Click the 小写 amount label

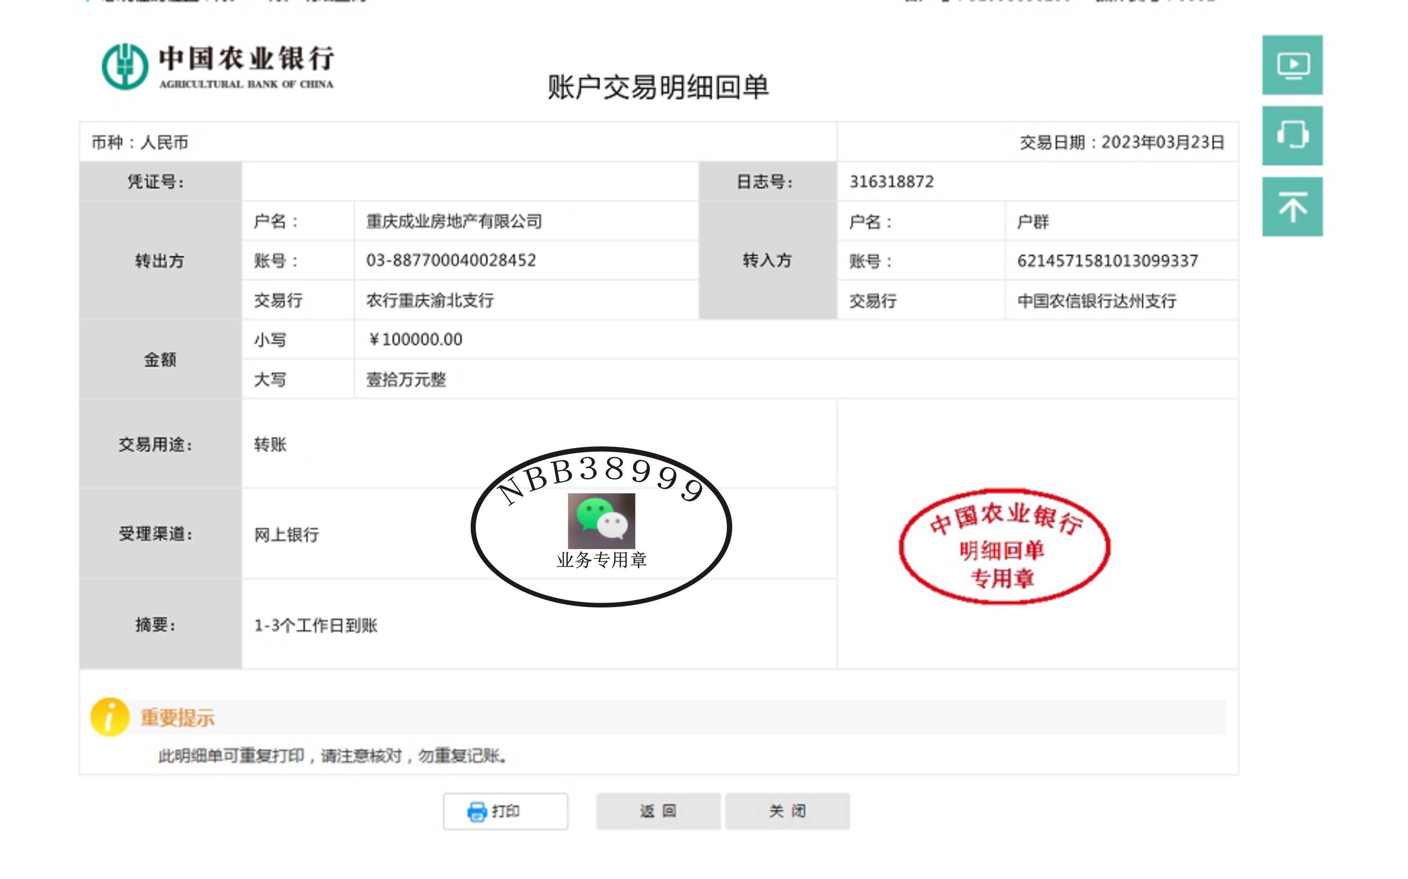270,340
